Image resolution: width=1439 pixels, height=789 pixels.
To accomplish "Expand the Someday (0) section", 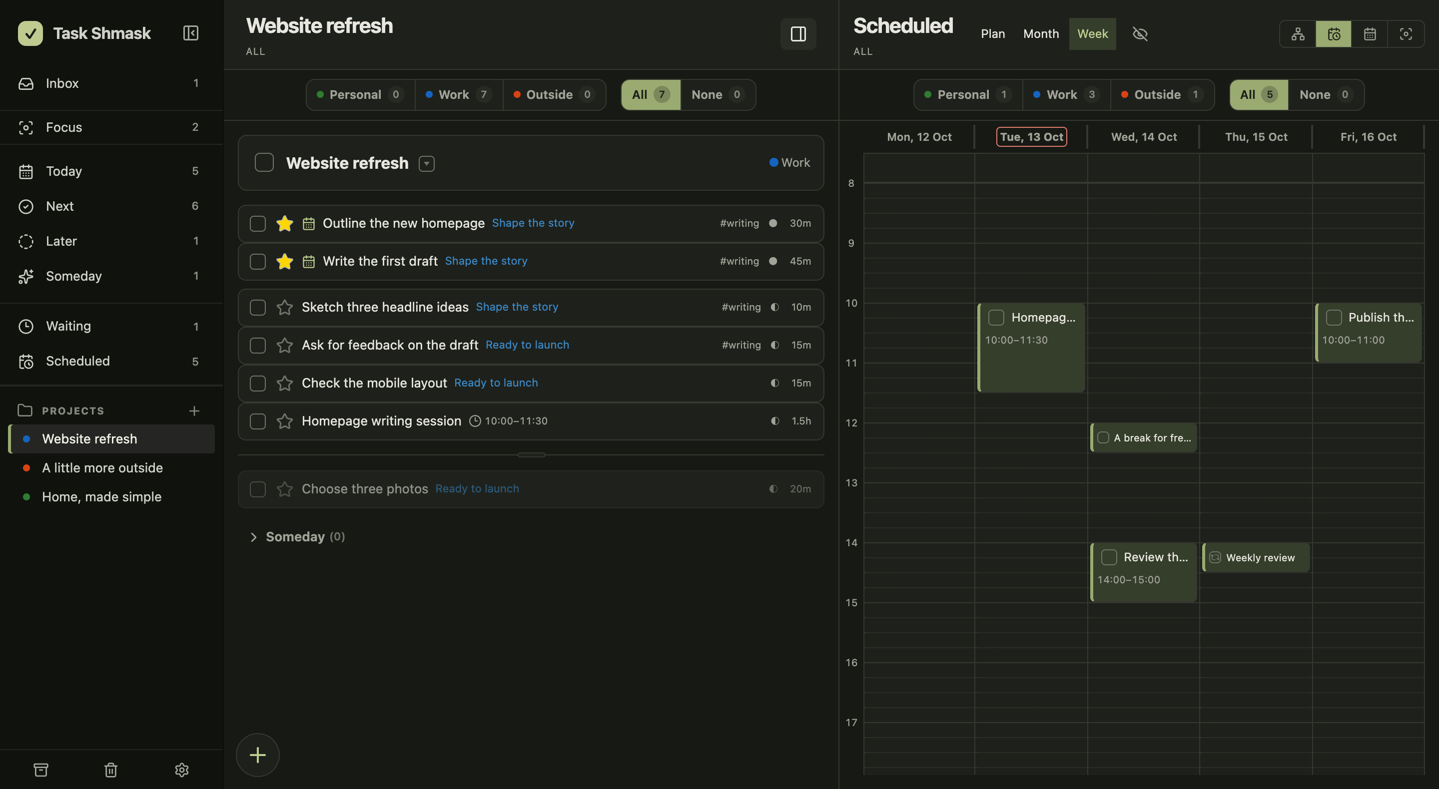I will [x=253, y=537].
